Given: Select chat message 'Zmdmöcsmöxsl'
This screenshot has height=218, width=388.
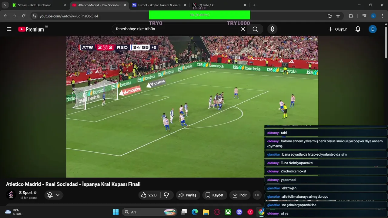Looking at the screenshot, I should 326,171.
